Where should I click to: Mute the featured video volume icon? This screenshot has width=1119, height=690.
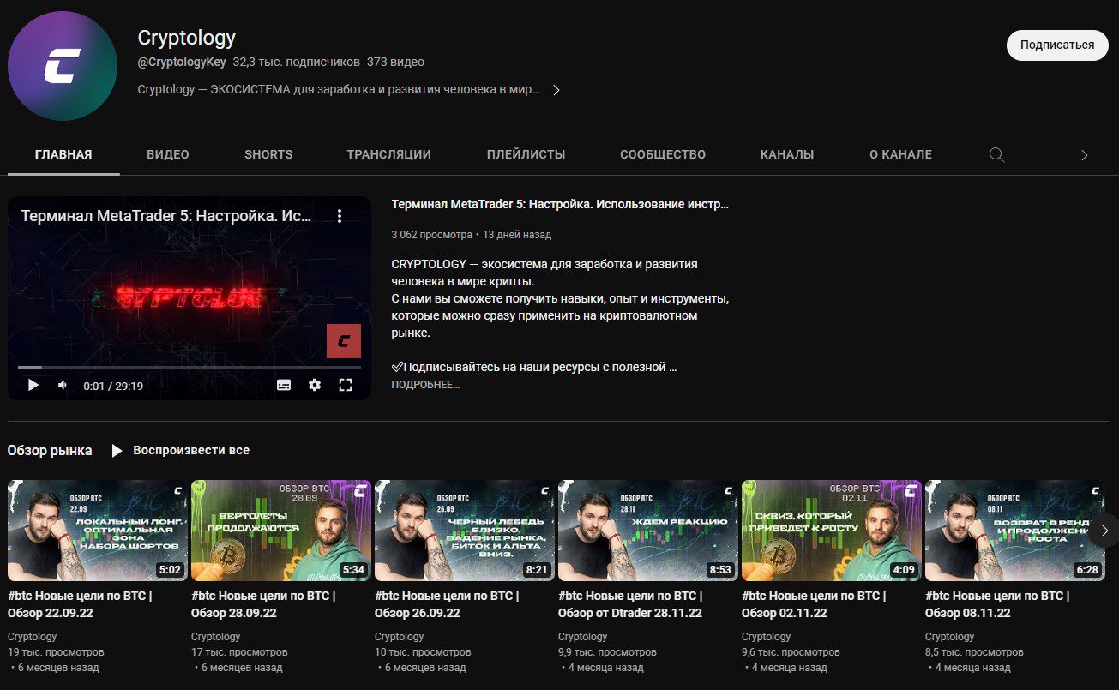tap(63, 386)
